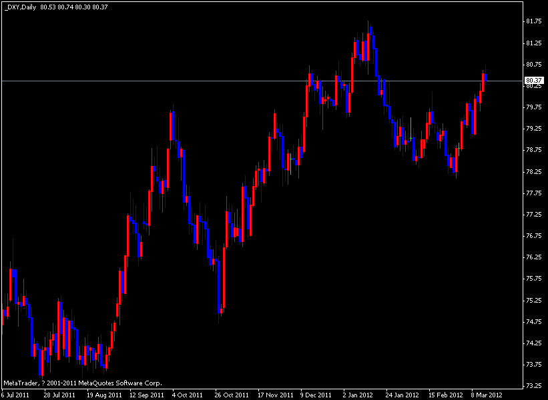Click the 9 Dec 2011 date label
This screenshot has height=400, width=548.
[x=315, y=393]
